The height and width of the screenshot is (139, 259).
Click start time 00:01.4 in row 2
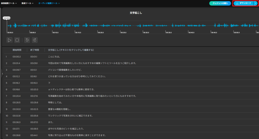coord(17,63)
